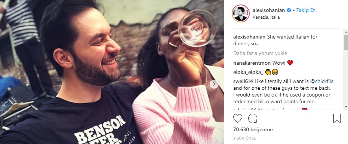Load more comments via Daha fazla yorum yükle
Screen dimensions: 348x144
[260, 53]
